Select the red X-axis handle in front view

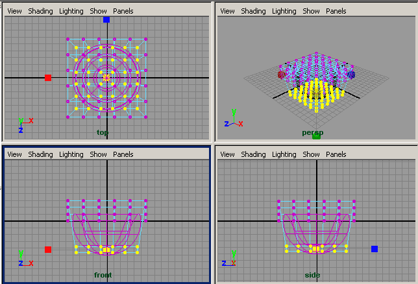coord(48,249)
